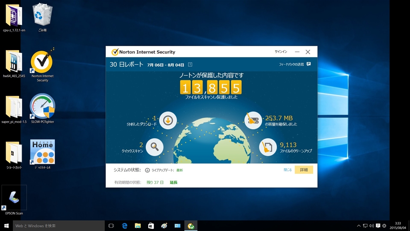Open the Windows Store taskbar icon

(x=151, y=226)
